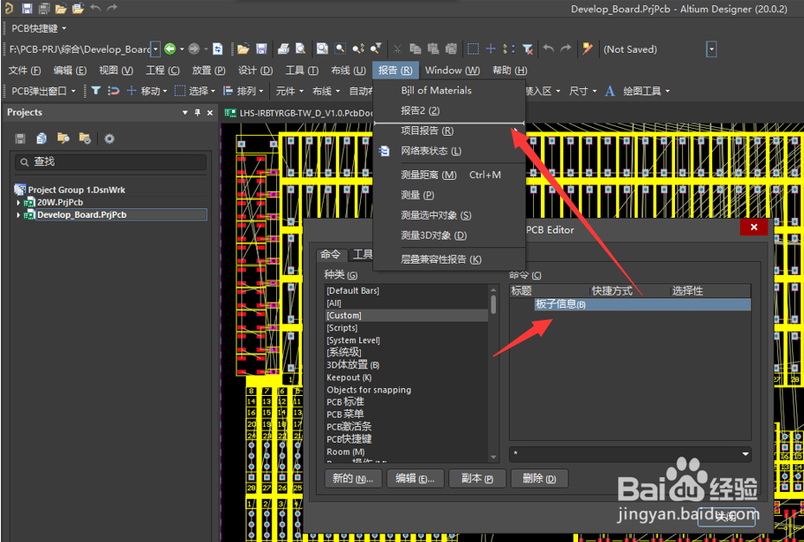Click the grey Forward navigation arrow

pos(194,49)
